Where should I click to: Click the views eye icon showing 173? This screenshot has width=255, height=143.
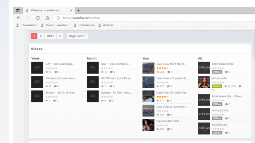158,86
